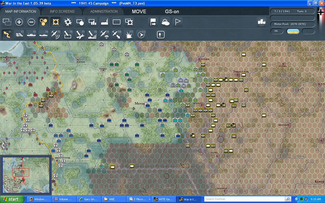Switch to Volume... taskbar window

click(x=64, y=199)
